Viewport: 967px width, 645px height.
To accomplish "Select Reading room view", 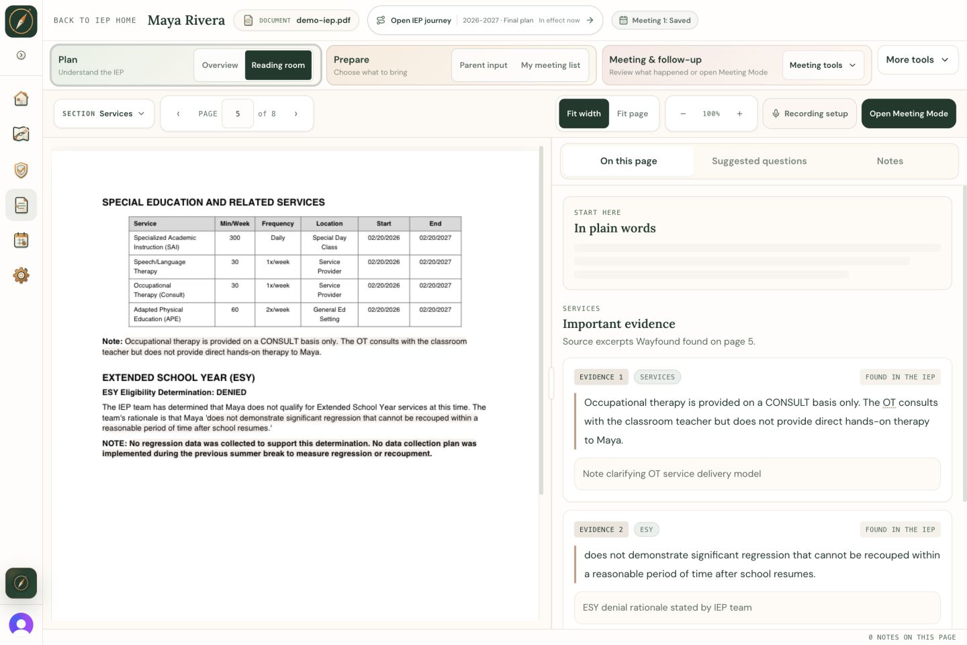I will point(278,65).
